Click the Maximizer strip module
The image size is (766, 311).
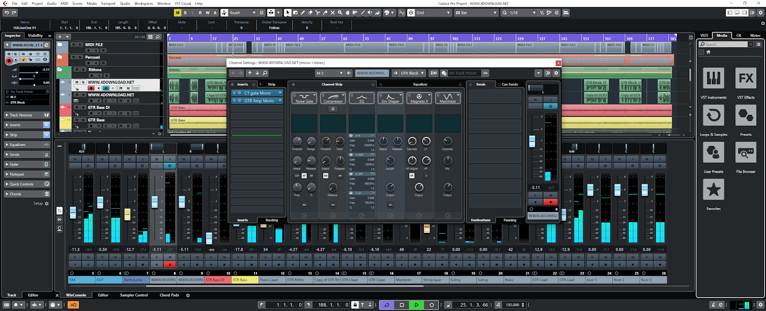click(x=448, y=98)
